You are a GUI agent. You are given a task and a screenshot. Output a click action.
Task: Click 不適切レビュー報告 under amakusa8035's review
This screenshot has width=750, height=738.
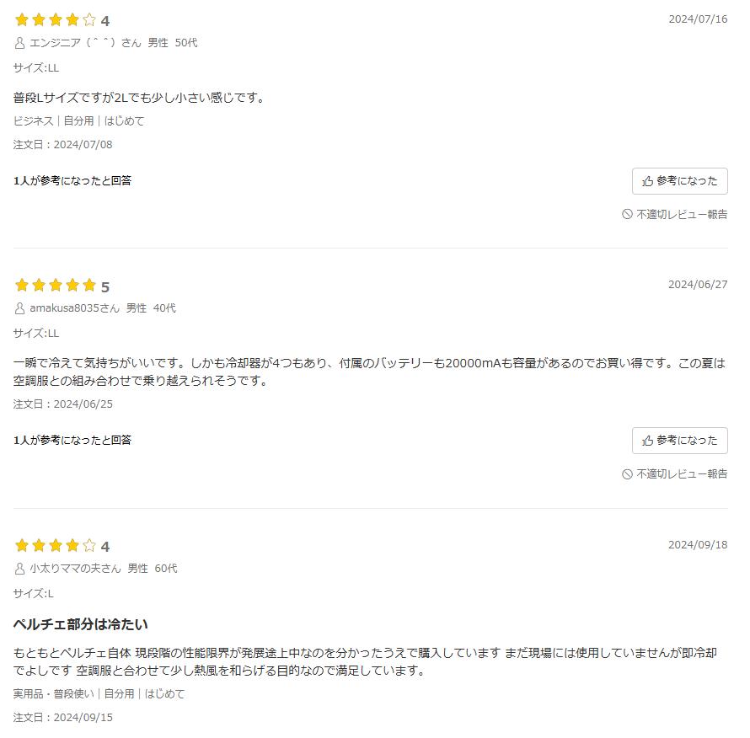point(674,473)
